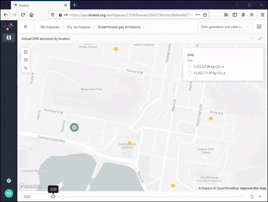This screenshot has height=202, width=268.
Task: Open a new browser tab
Action: 74,5
